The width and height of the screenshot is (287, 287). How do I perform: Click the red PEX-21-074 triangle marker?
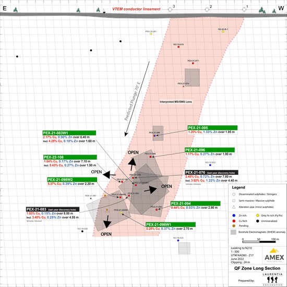pos(184,86)
